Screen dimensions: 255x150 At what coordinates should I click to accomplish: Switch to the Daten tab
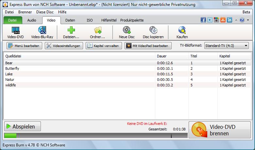[70, 20]
